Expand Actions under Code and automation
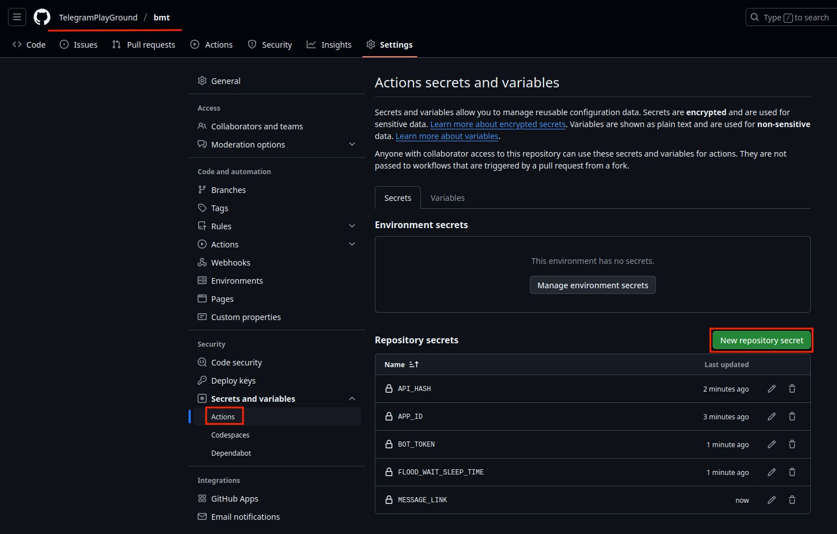 [352, 245]
